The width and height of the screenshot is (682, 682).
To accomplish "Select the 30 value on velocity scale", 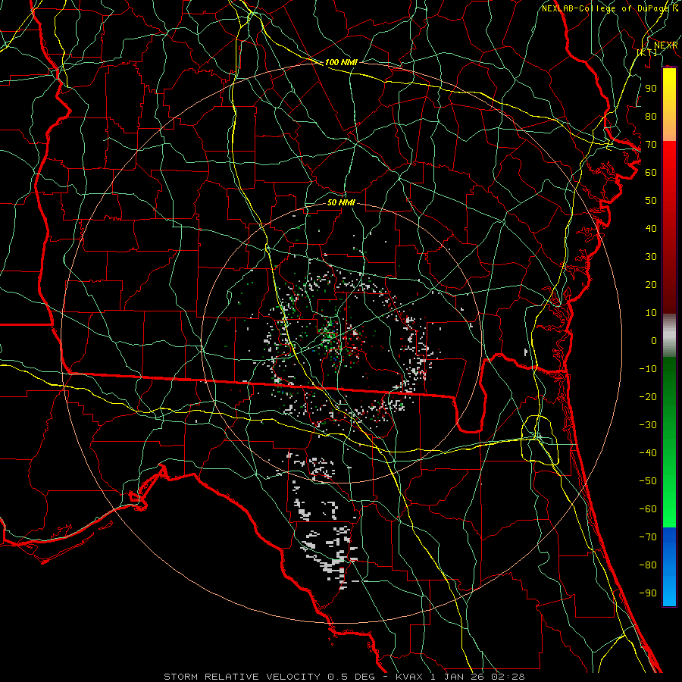I will coord(651,257).
